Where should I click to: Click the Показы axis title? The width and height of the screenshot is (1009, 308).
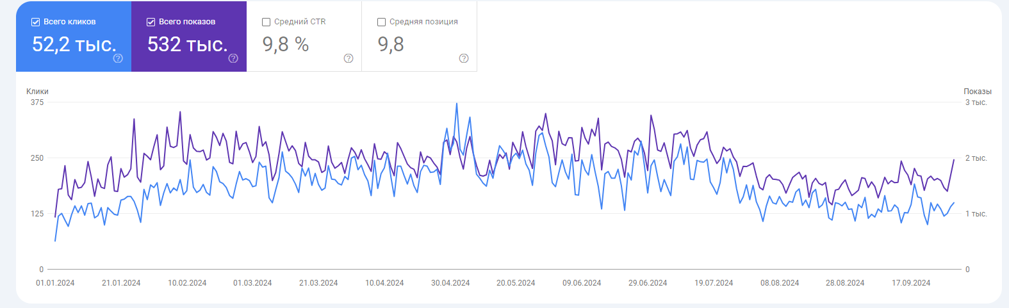tap(977, 92)
